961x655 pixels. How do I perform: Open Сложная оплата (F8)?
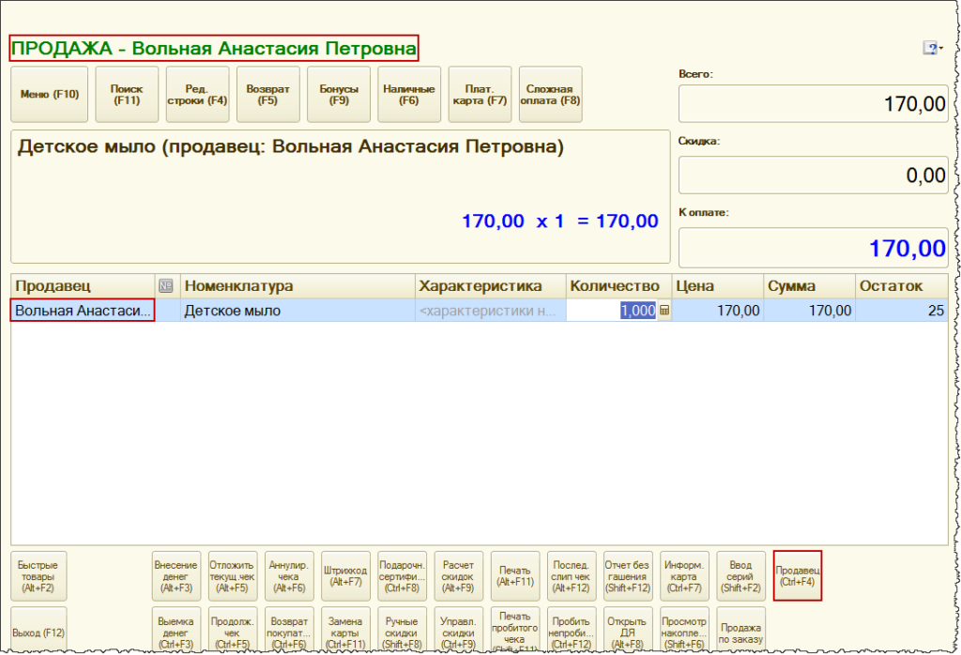pos(551,95)
